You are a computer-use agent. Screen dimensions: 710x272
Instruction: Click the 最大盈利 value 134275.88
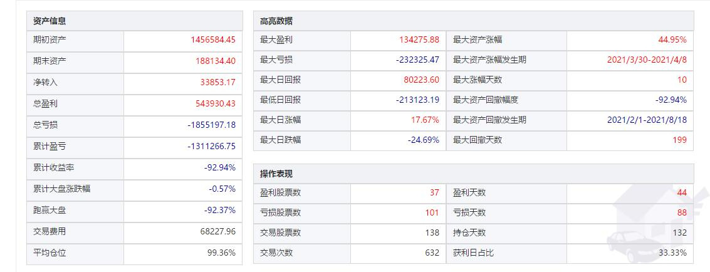[419, 39]
